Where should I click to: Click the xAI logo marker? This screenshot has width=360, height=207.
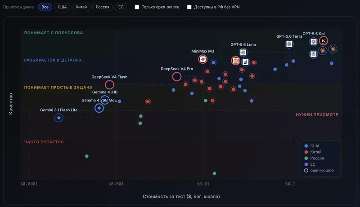click(x=245, y=62)
